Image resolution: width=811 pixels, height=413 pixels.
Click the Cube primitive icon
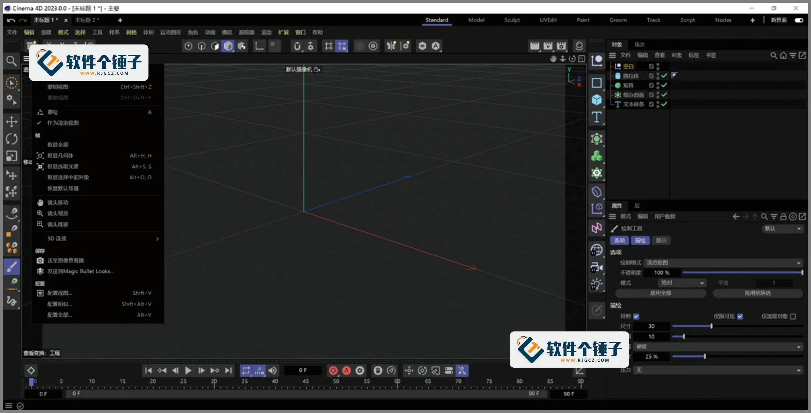[597, 100]
